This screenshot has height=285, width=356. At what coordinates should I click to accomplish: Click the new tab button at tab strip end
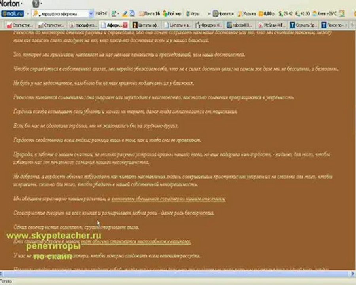352,25
